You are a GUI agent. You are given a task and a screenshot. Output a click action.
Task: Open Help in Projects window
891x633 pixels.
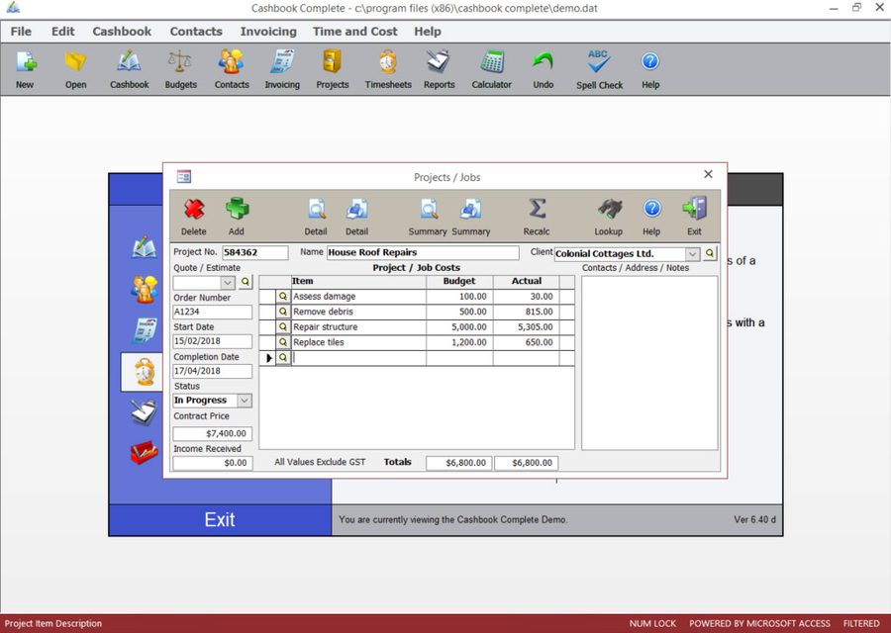651,209
